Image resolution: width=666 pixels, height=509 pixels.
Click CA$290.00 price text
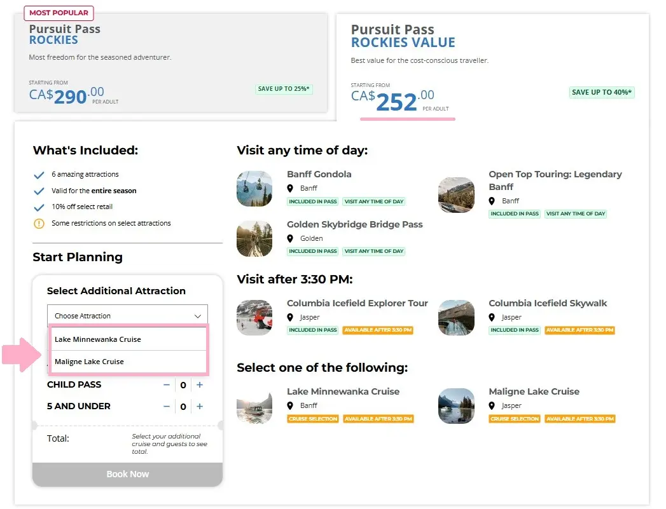[66, 95]
